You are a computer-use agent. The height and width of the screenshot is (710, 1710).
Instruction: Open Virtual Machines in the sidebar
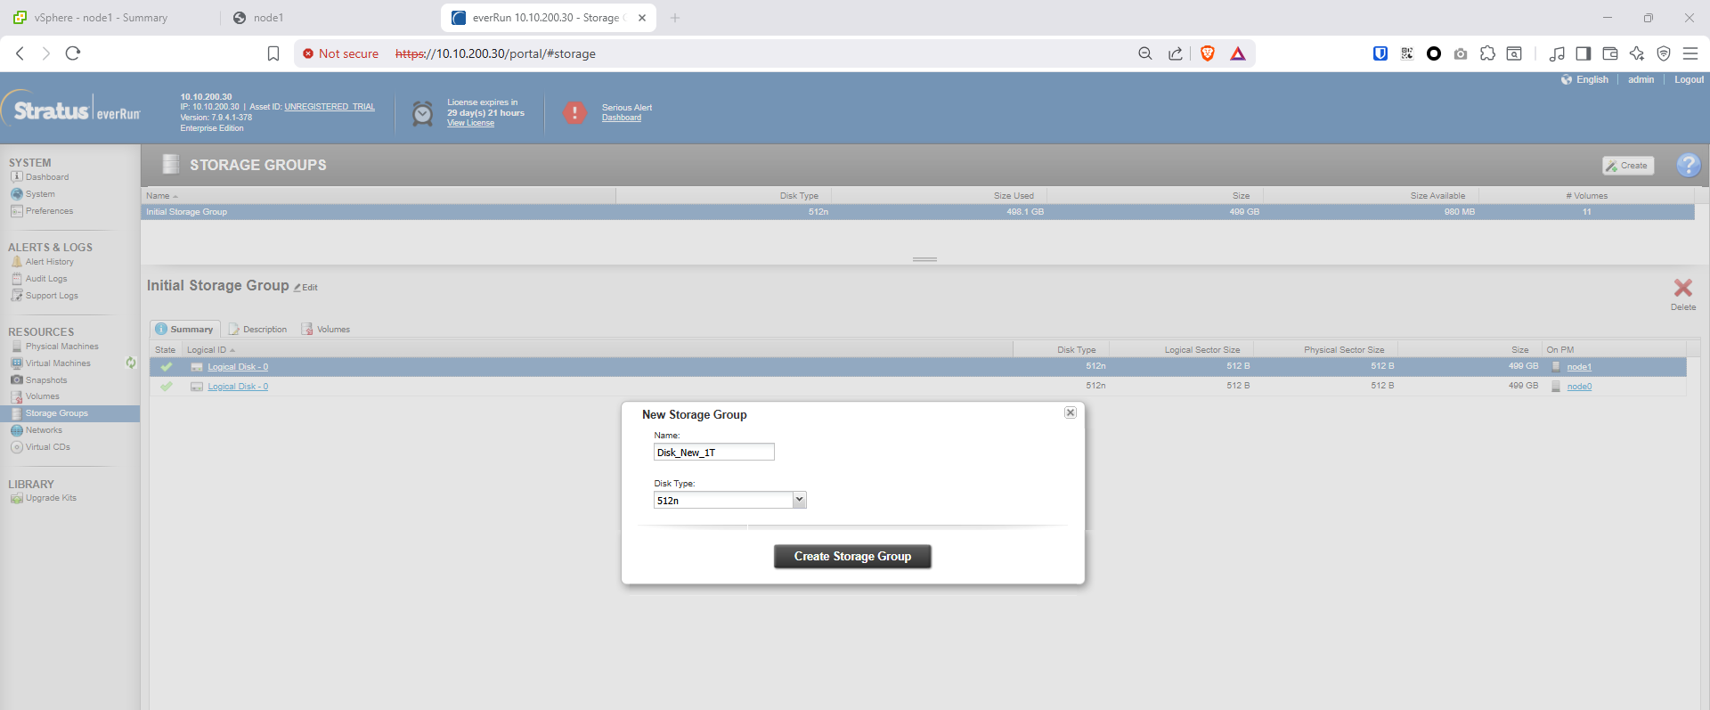pyautogui.click(x=58, y=363)
